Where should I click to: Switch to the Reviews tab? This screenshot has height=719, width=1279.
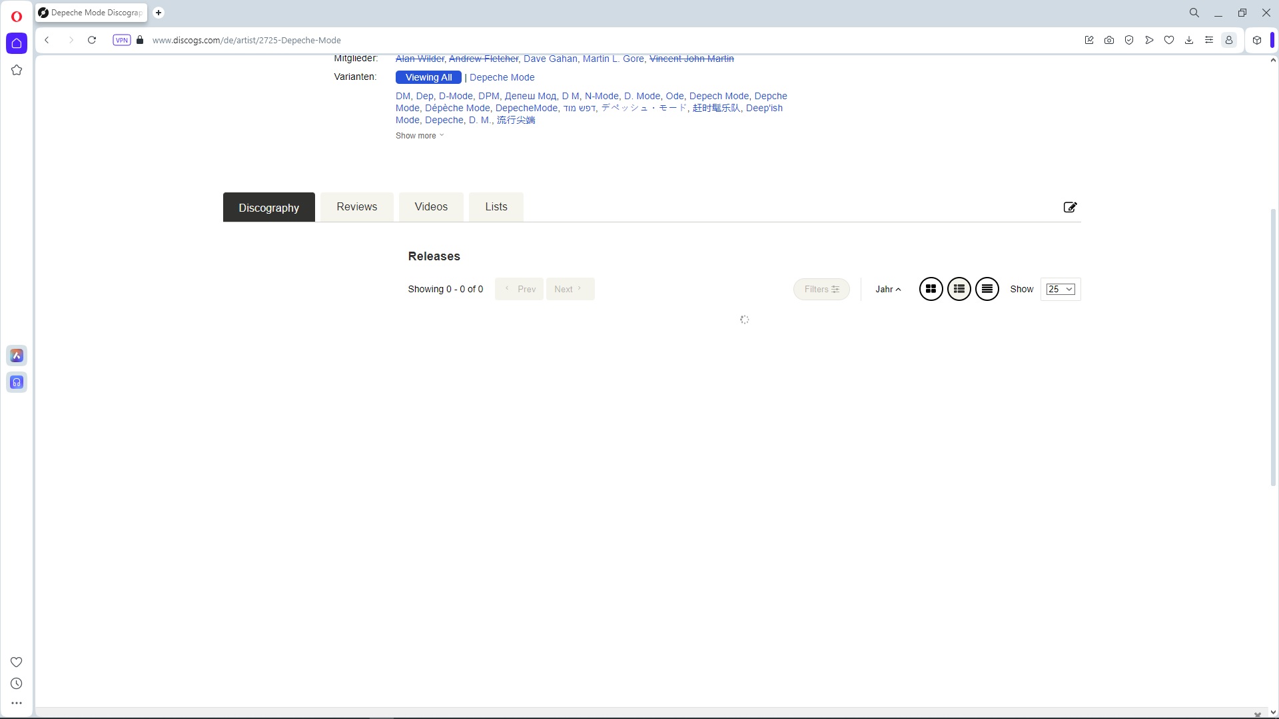tap(356, 207)
